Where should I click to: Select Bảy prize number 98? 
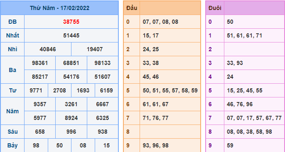[x=36, y=145]
